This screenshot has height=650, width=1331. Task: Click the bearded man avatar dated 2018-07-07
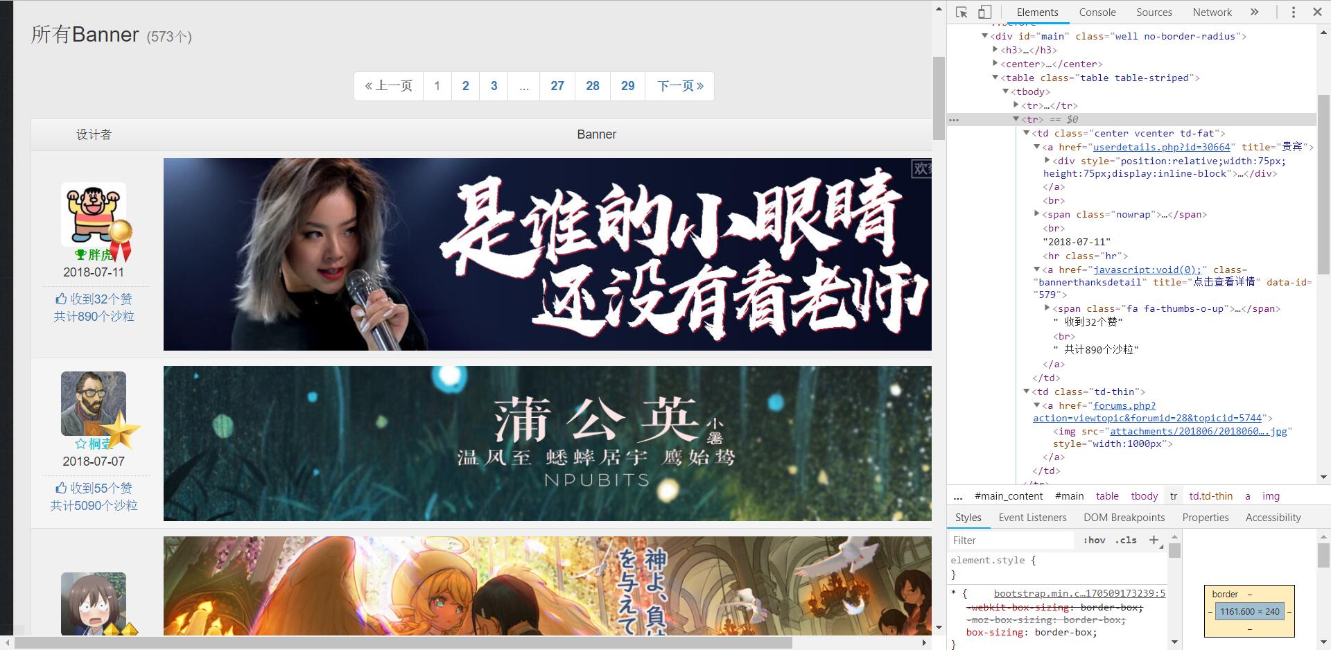click(x=94, y=403)
